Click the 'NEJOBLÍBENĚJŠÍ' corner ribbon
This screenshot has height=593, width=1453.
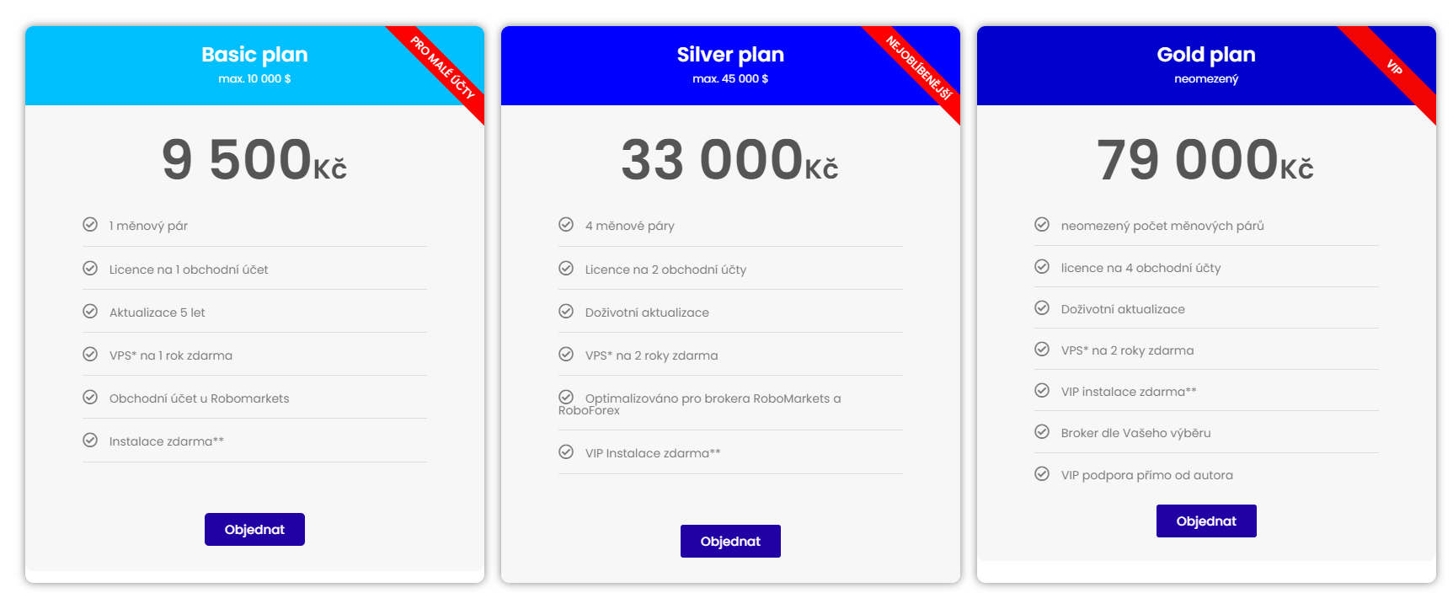tap(917, 68)
